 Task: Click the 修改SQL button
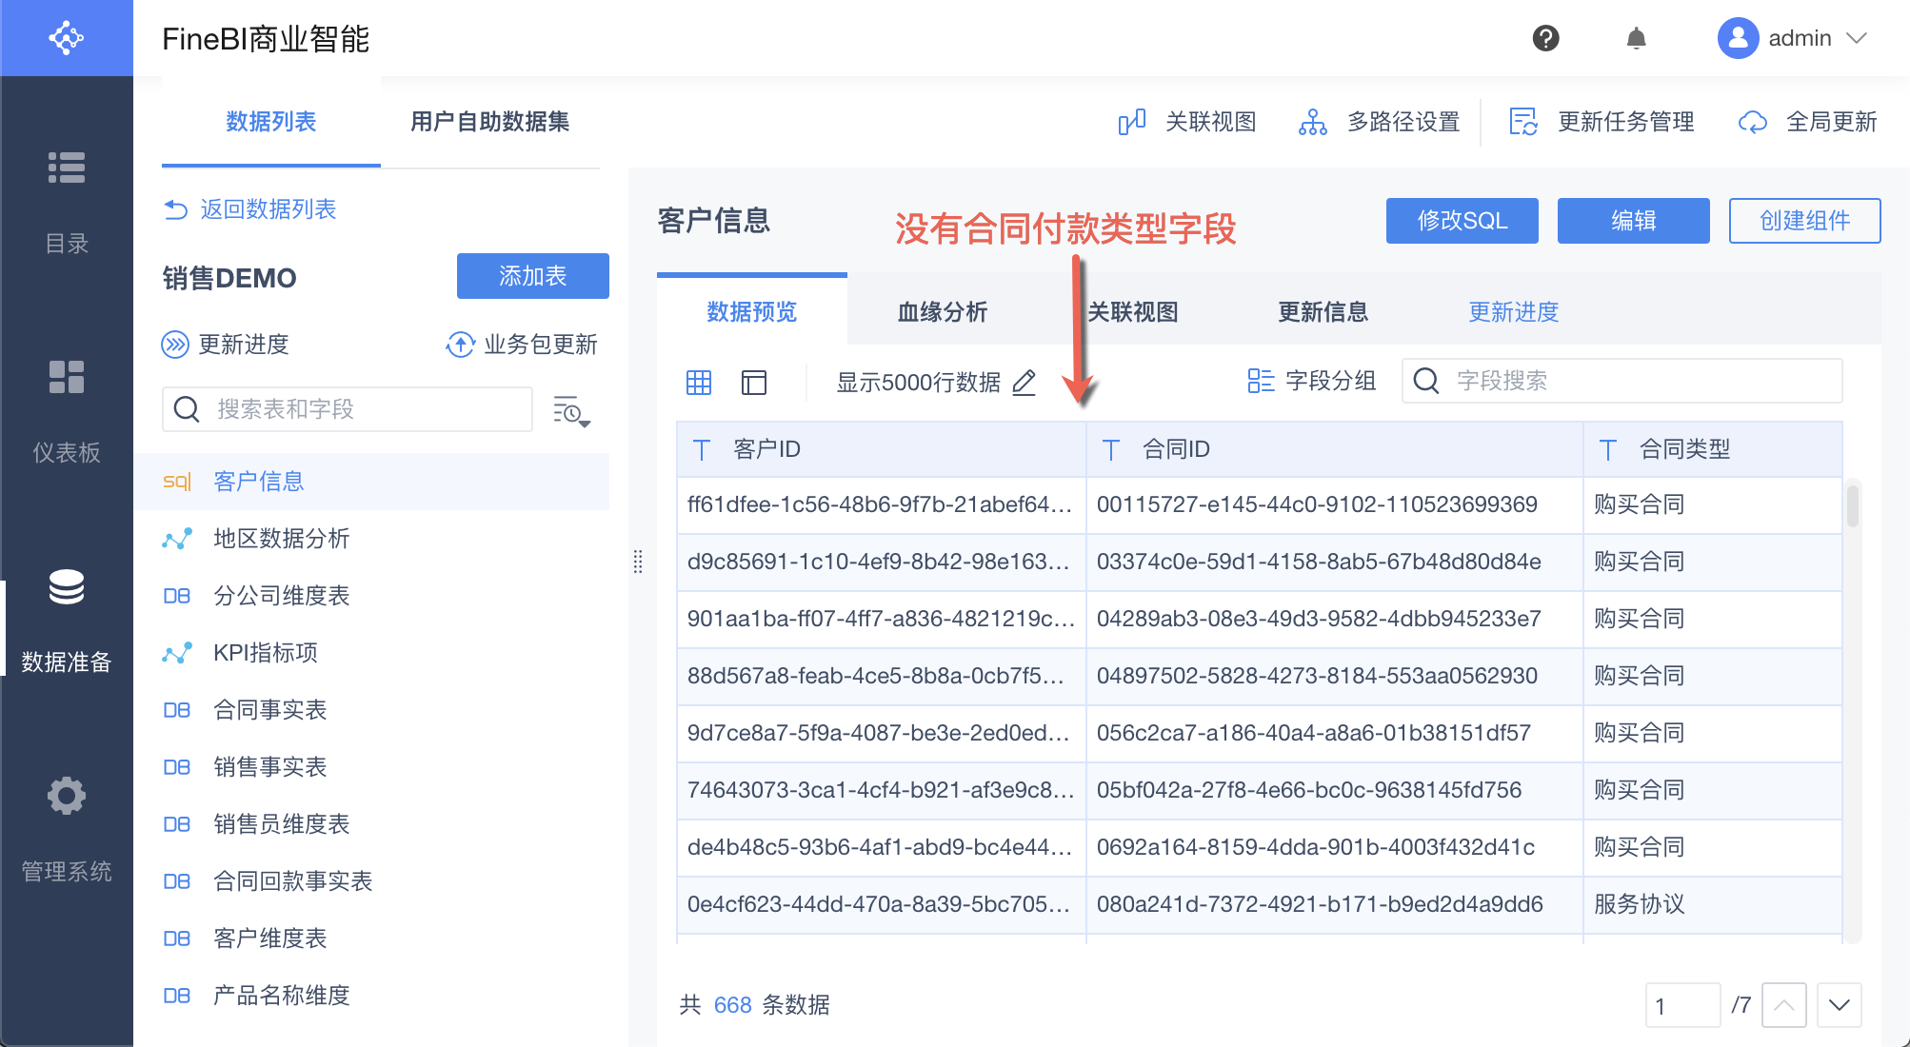tap(1462, 221)
